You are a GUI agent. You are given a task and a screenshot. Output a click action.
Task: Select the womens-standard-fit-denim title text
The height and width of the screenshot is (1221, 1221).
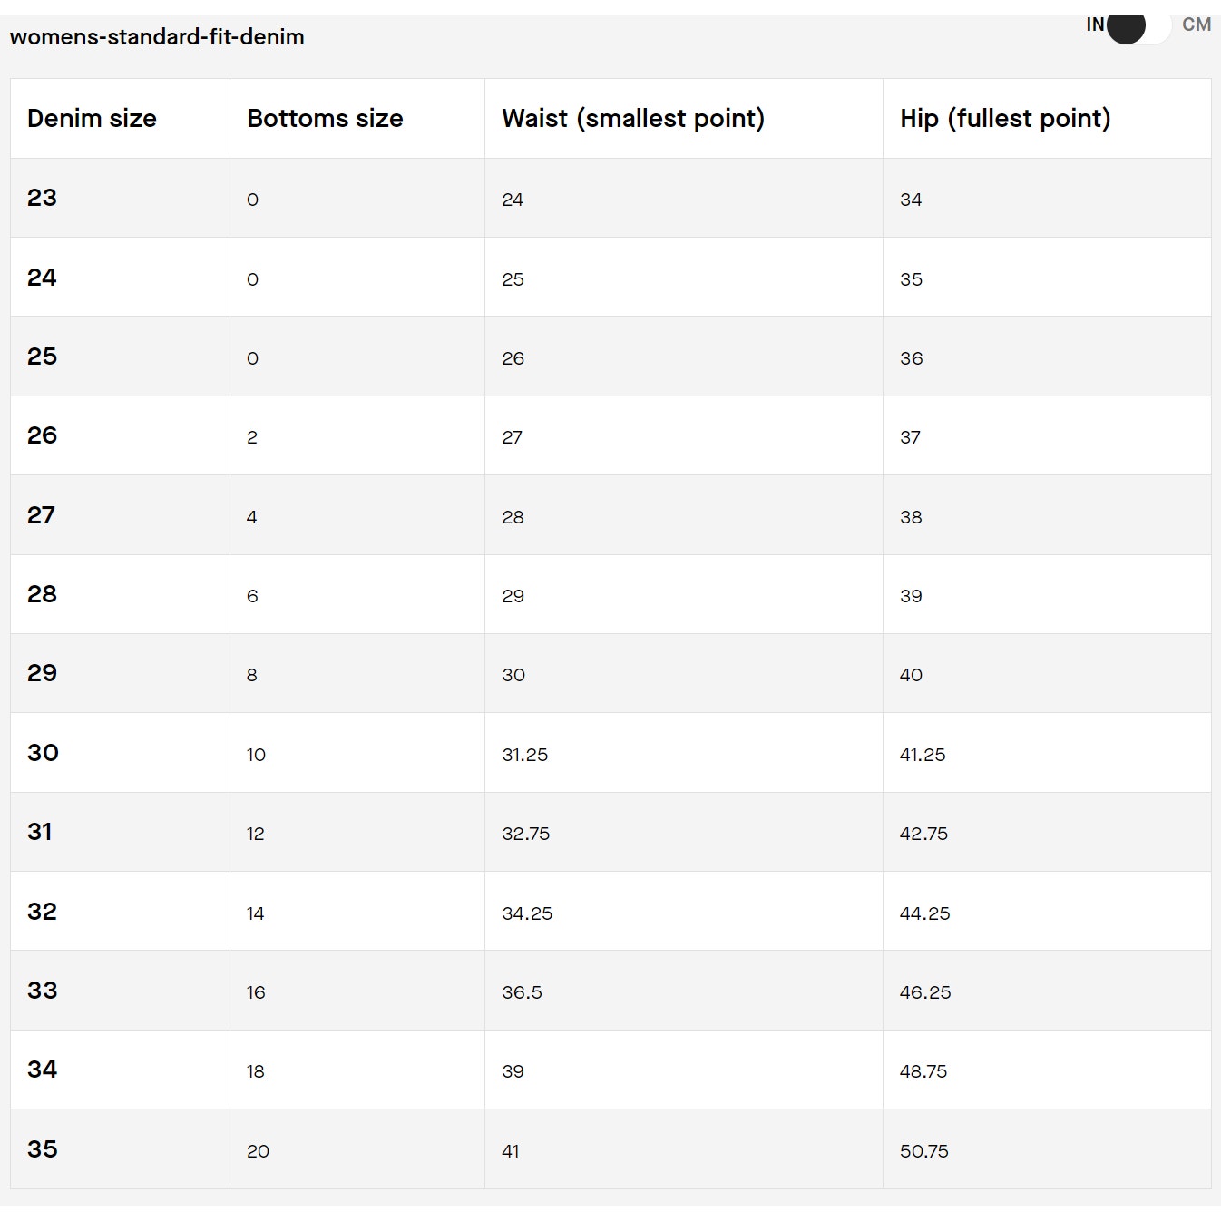click(157, 37)
